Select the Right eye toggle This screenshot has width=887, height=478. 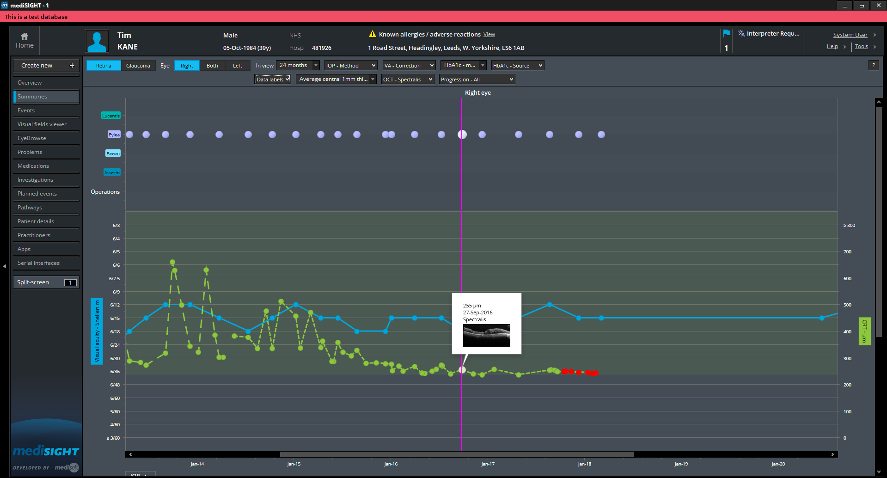click(187, 66)
